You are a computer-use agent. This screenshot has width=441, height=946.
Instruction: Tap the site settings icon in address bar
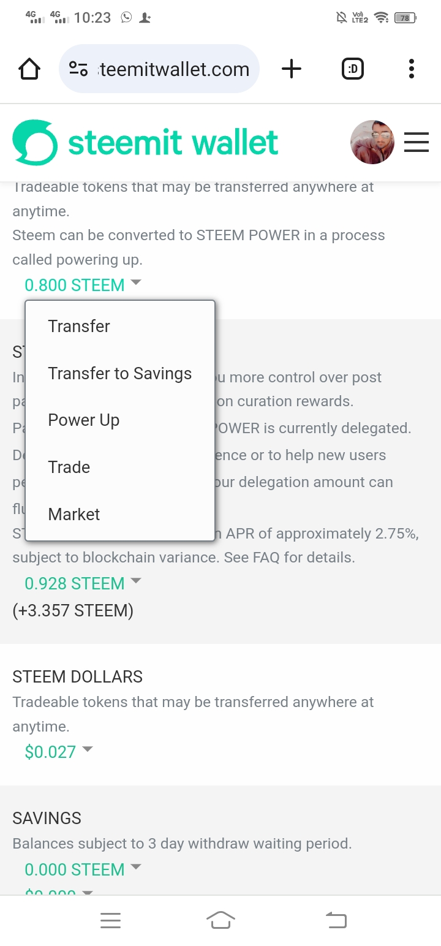coord(78,69)
